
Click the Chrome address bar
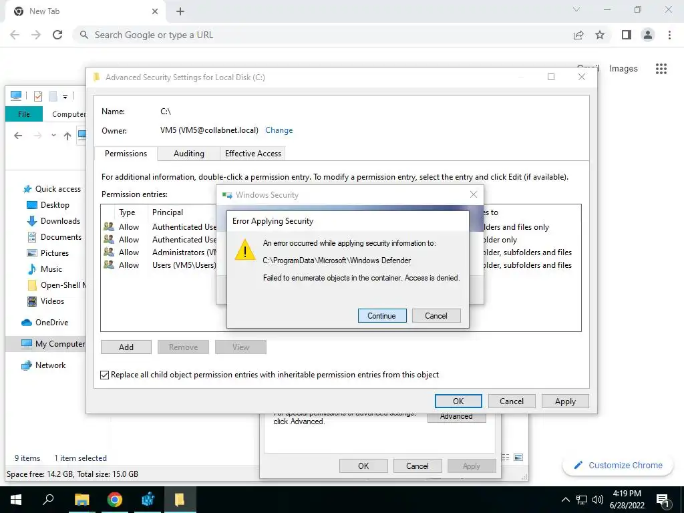tap(323, 35)
